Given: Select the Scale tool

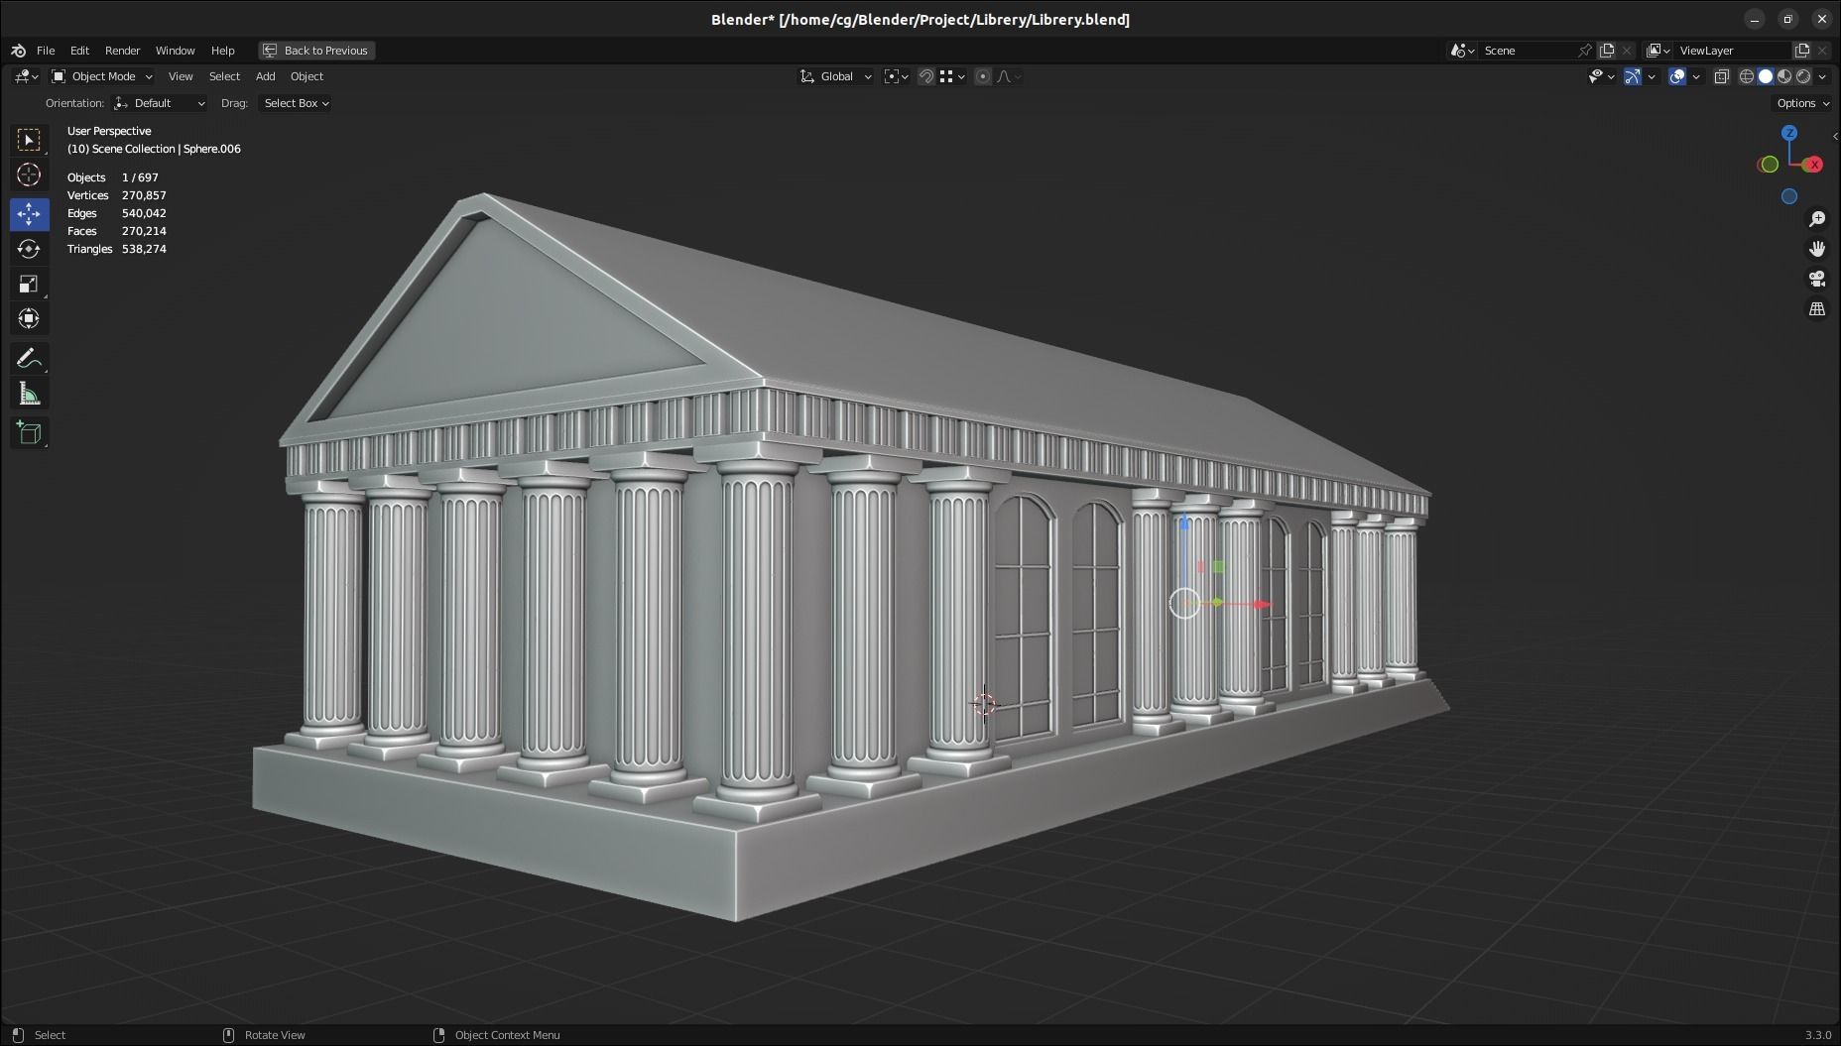Looking at the screenshot, I should pyautogui.click(x=29, y=284).
